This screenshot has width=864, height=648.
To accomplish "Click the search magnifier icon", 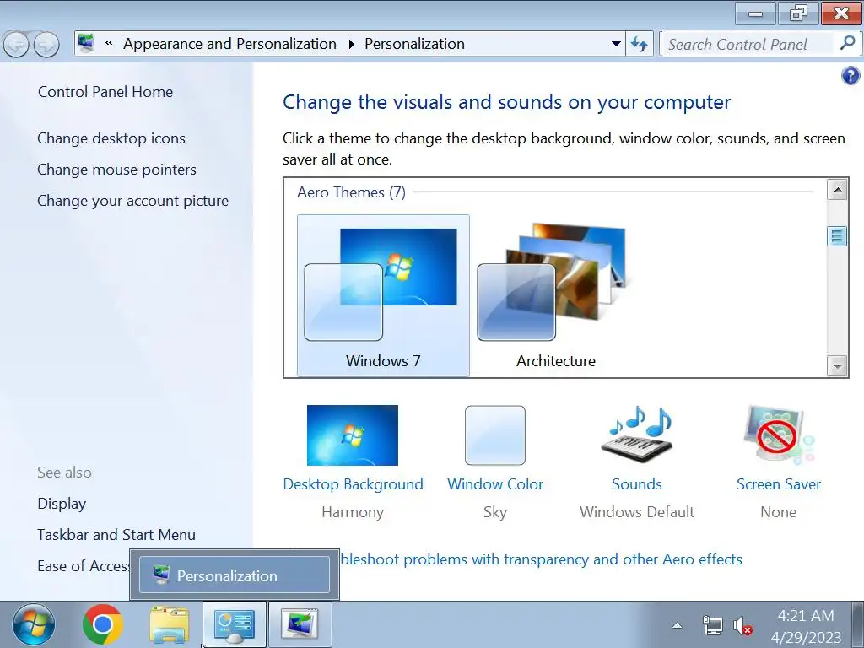I will [847, 44].
